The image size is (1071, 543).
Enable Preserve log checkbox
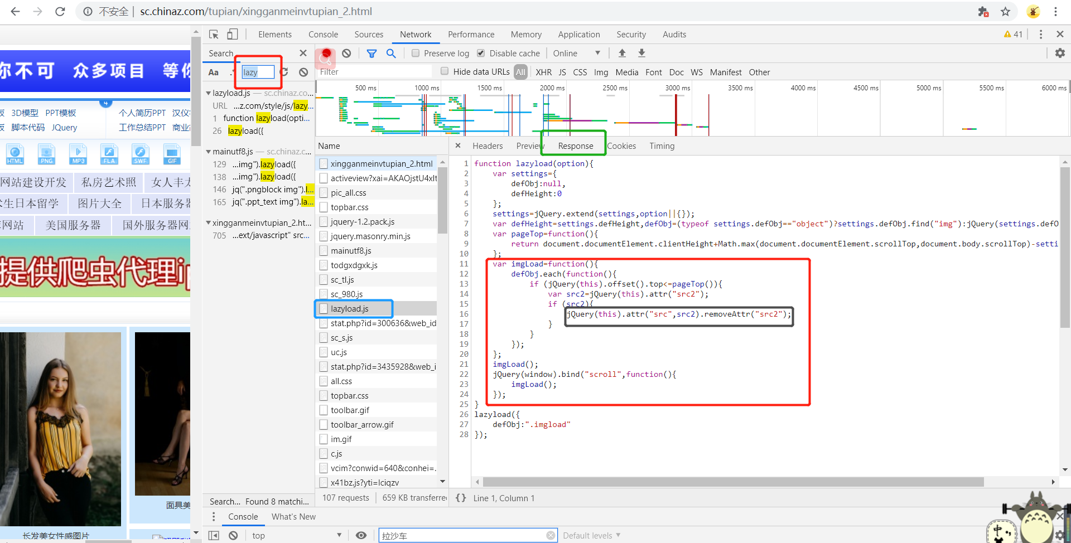[416, 54]
